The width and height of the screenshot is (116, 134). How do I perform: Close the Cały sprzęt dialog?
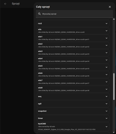(x=110, y=7)
